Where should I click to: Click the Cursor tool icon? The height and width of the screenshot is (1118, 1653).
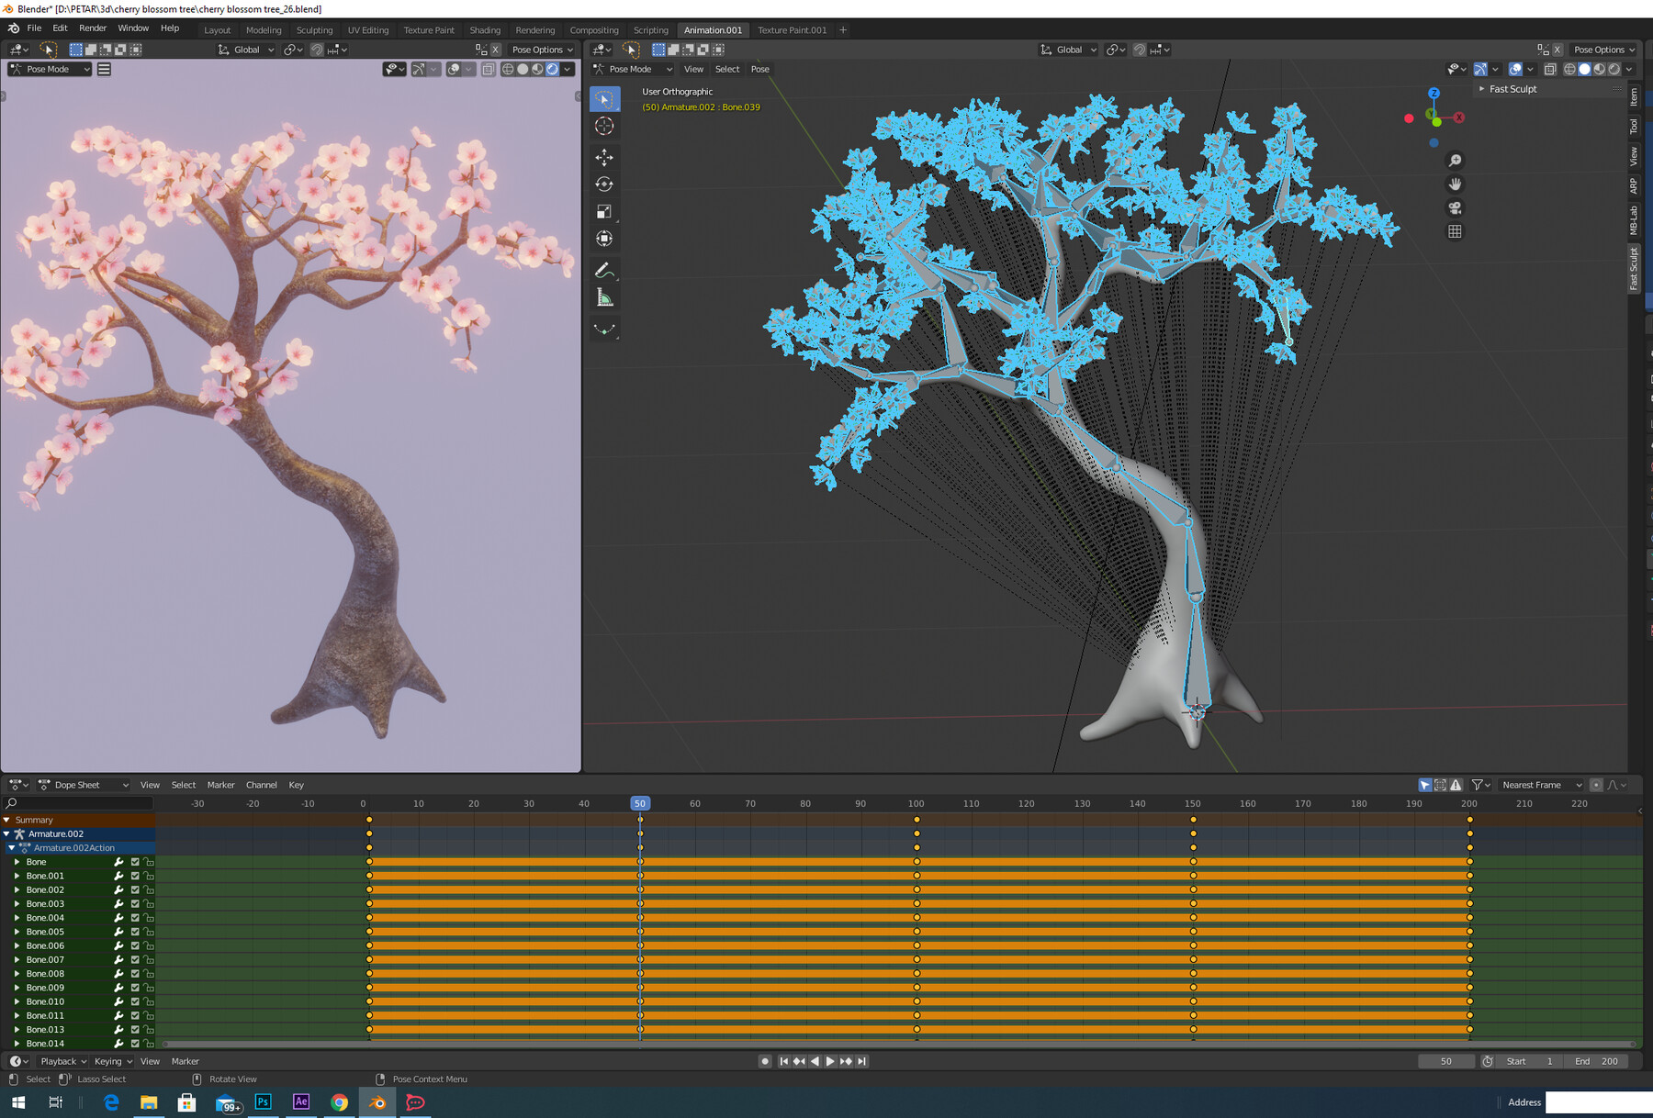[604, 126]
